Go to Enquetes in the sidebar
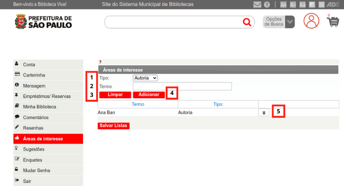344x186 pixels. point(48,160)
